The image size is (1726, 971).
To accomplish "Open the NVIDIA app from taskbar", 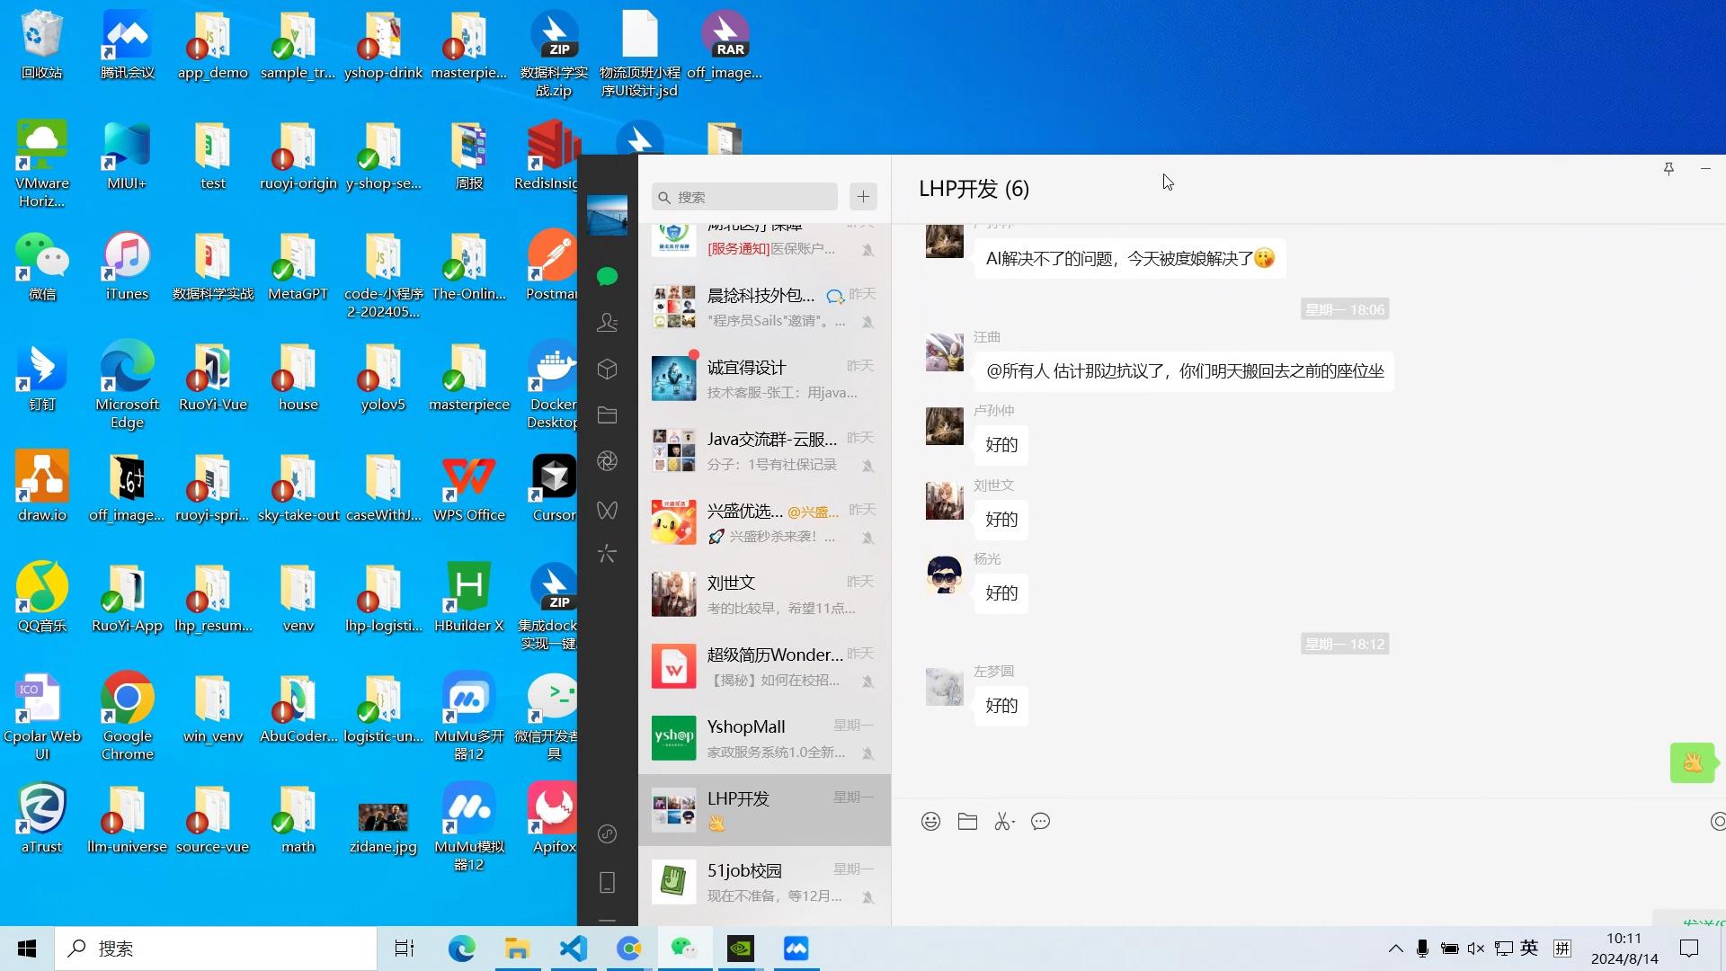I will click(741, 949).
